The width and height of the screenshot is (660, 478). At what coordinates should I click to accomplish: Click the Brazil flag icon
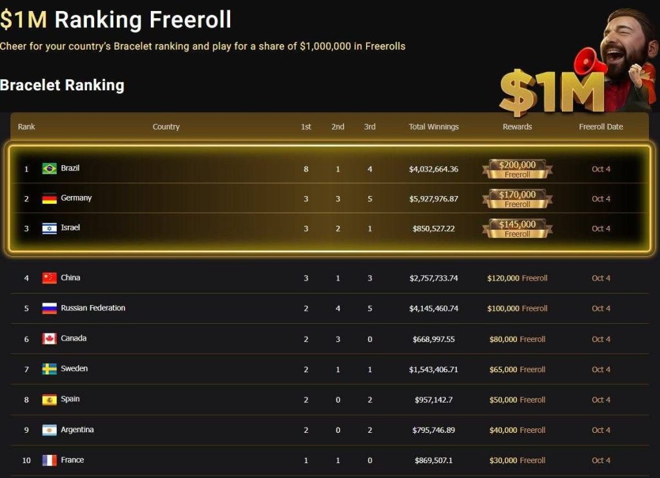pos(50,168)
